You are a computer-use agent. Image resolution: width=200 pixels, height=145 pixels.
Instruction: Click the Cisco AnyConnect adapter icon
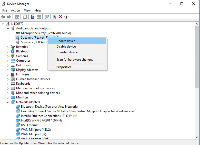point(18,111)
